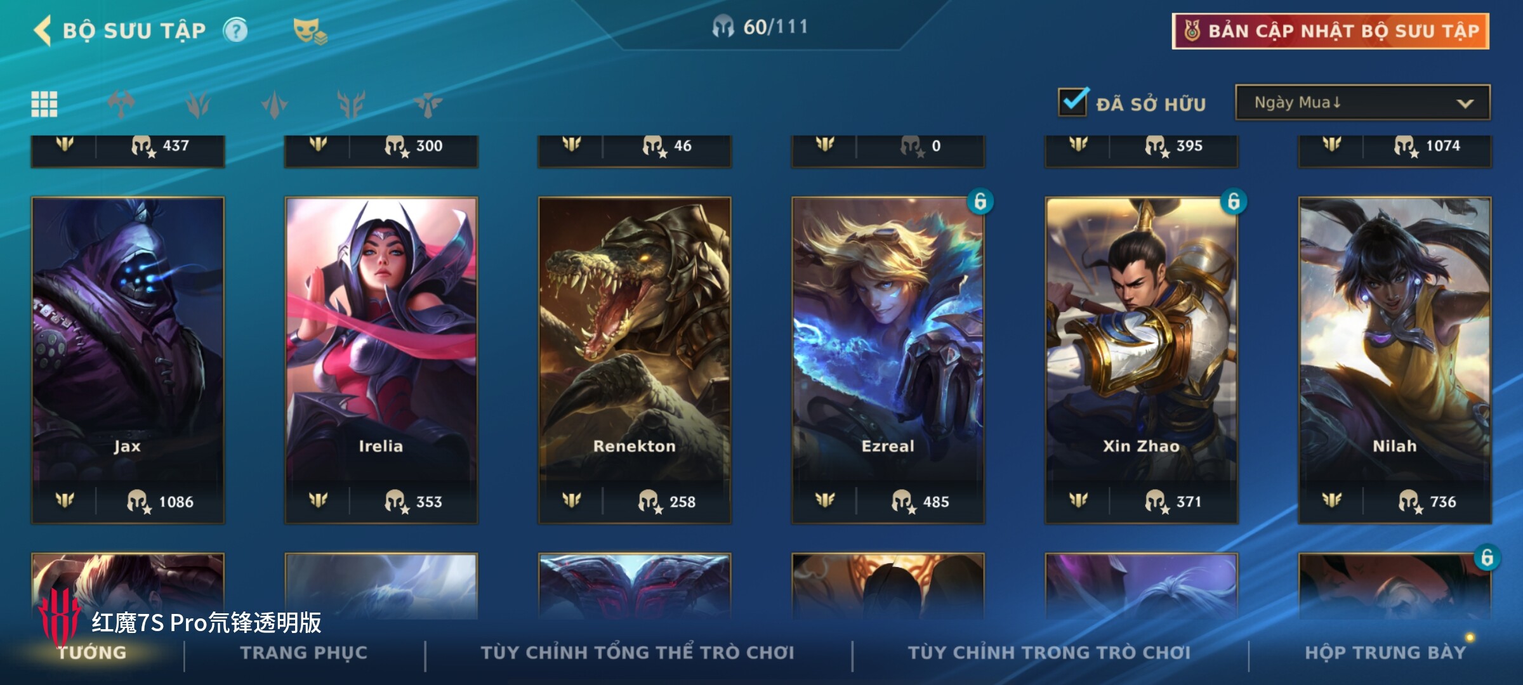1523x685 pixels.
Task: Filter champions by the fighter role icon
Action: pyautogui.click(x=121, y=104)
